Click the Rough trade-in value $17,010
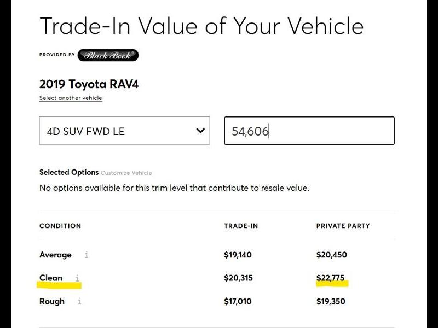 (x=238, y=301)
